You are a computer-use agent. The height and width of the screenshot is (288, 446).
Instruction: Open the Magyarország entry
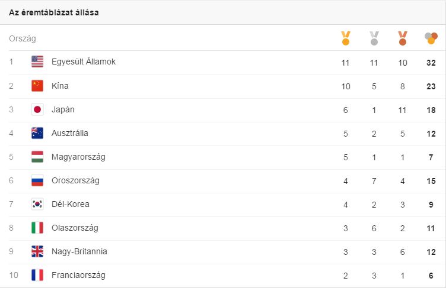223,157
